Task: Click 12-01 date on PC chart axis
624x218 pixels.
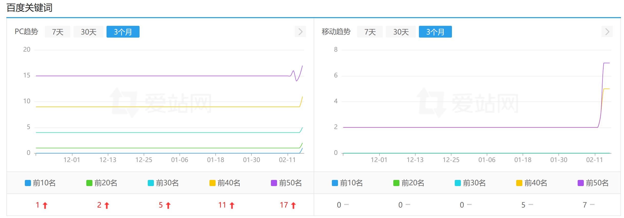Action: pyautogui.click(x=72, y=160)
